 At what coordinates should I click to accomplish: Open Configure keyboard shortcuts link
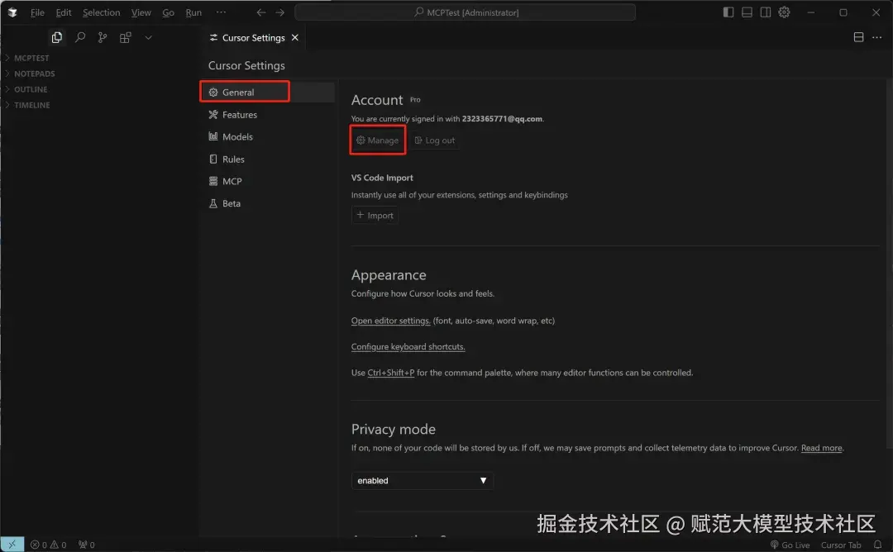tap(408, 346)
